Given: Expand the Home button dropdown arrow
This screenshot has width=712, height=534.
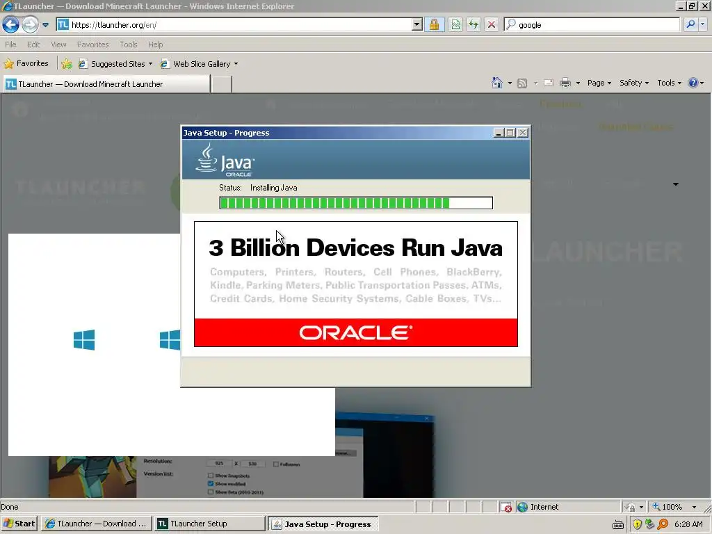Looking at the screenshot, I should pos(510,83).
